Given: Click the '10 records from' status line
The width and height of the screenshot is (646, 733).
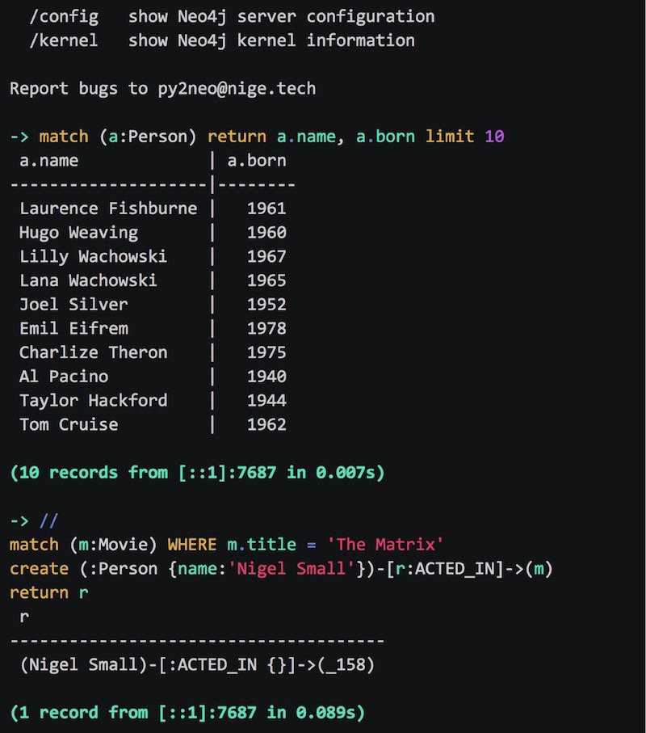Looking at the screenshot, I should click(198, 473).
